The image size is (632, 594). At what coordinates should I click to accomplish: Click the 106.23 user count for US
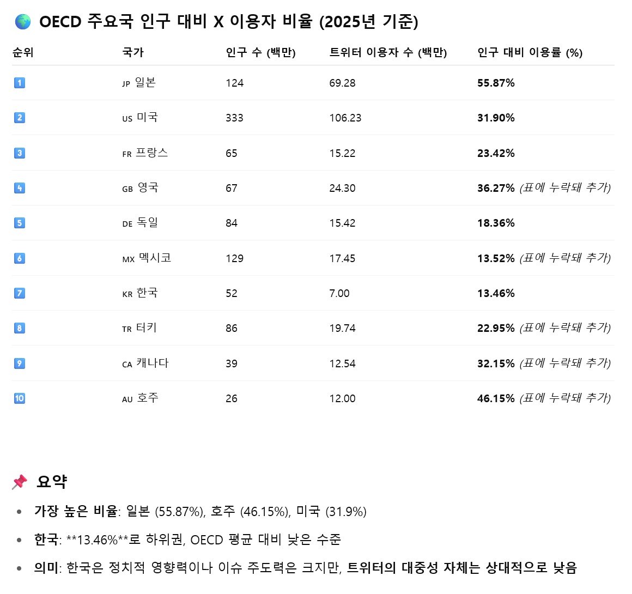coord(345,118)
